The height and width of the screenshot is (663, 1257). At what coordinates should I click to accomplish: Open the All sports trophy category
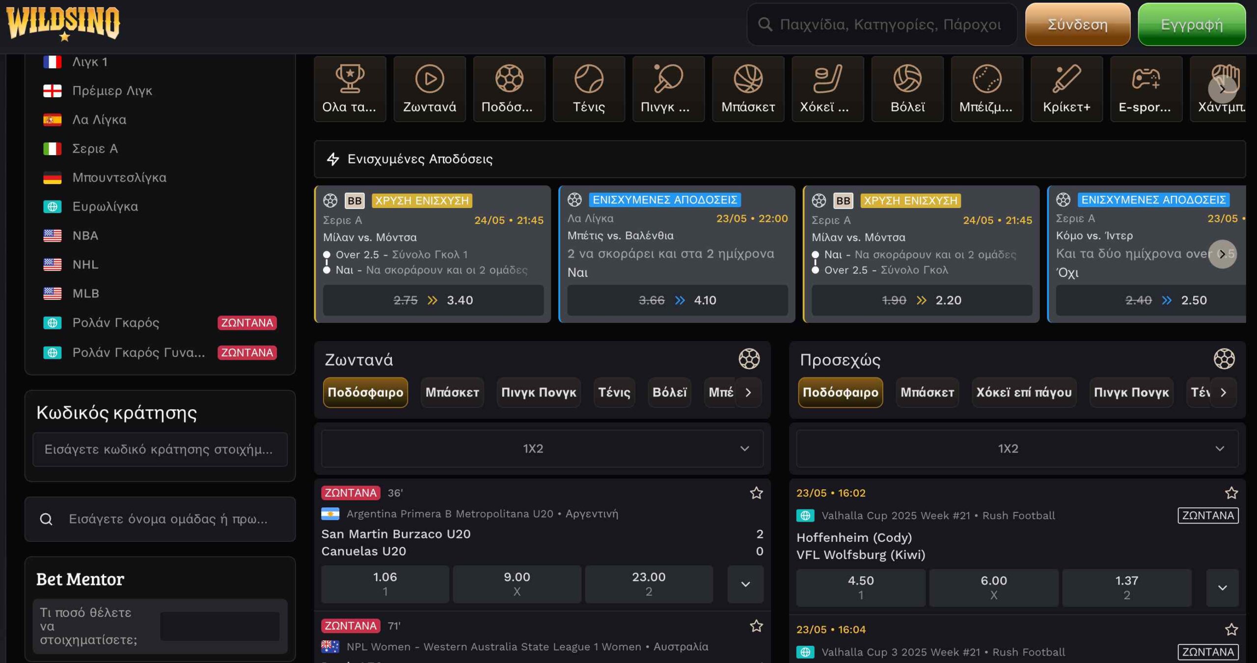pyautogui.click(x=350, y=89)
